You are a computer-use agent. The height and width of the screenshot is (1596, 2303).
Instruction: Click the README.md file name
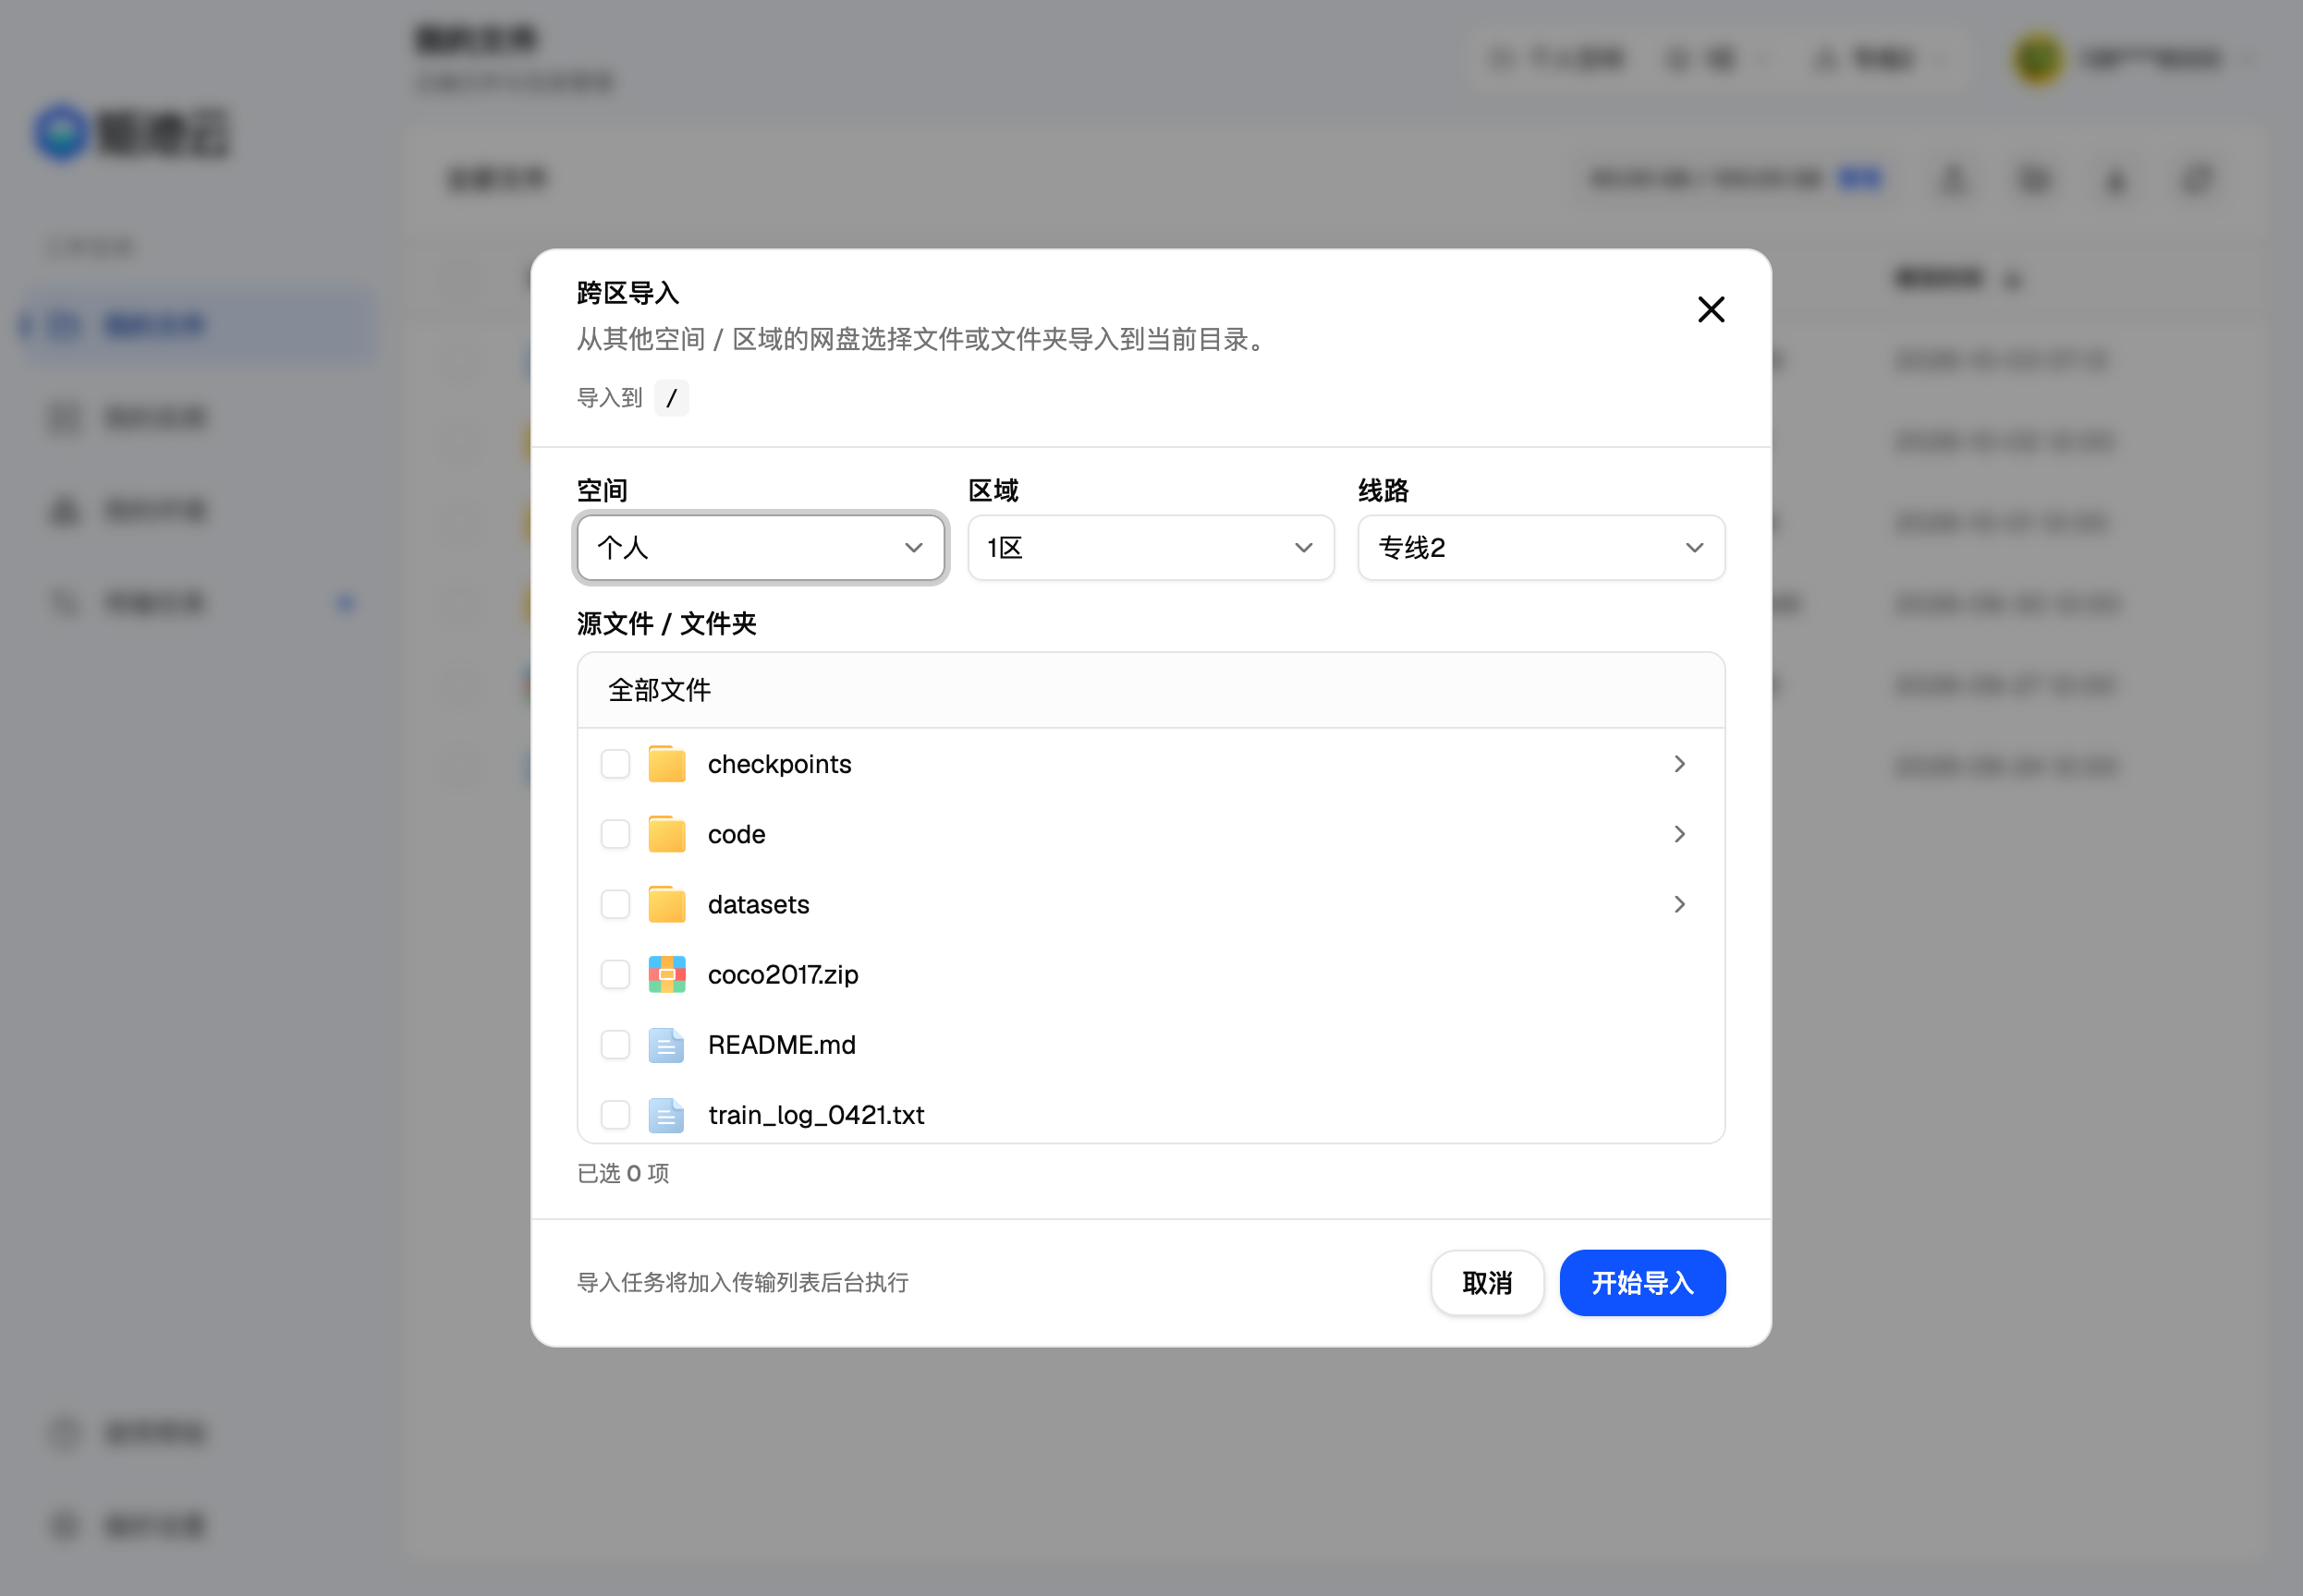(781, 1044)
